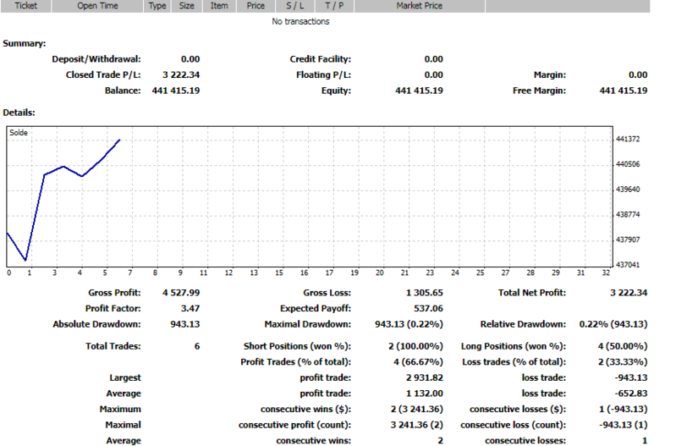This screenshot has width=676, height=446.
Task: Select the Equity value 441 415.19
Action: tap(419, 91)
